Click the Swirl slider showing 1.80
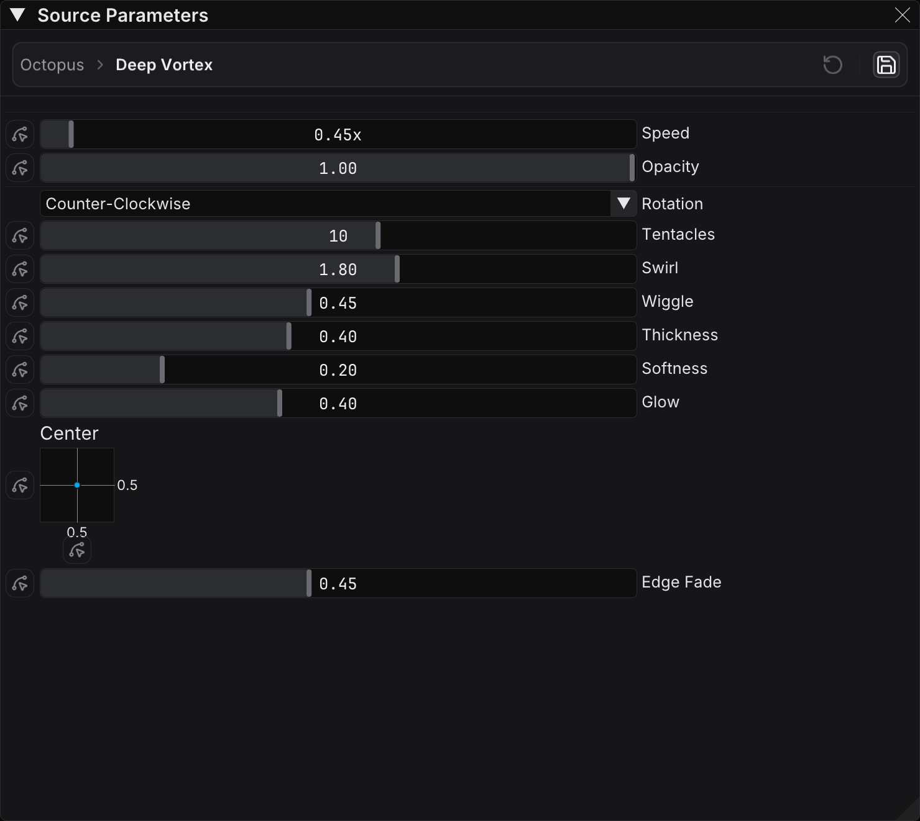The image size is (920, 821). 338,269
